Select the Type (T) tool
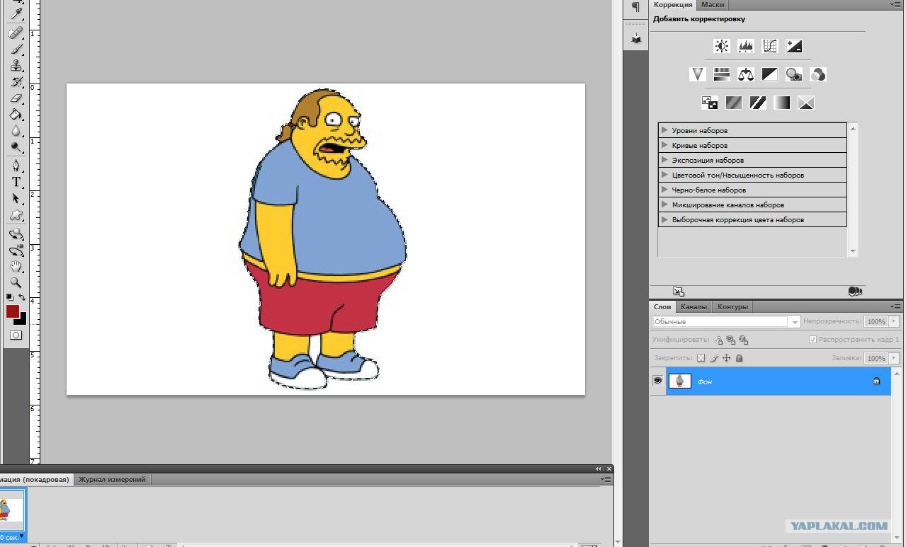The height and width of the screenshot is (547, 906). (16, 183)
